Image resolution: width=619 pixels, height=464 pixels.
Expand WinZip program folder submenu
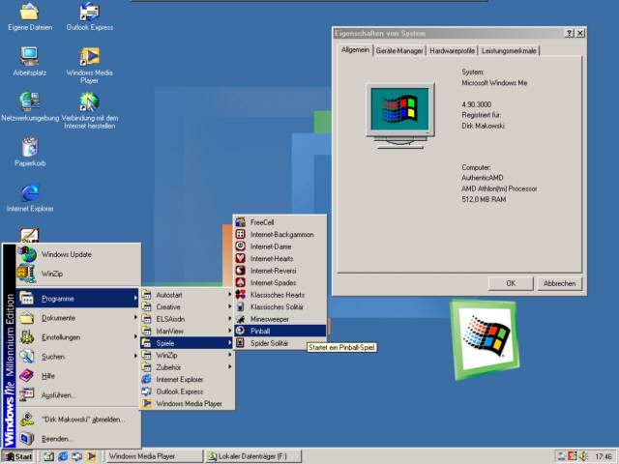click(187, 355)
